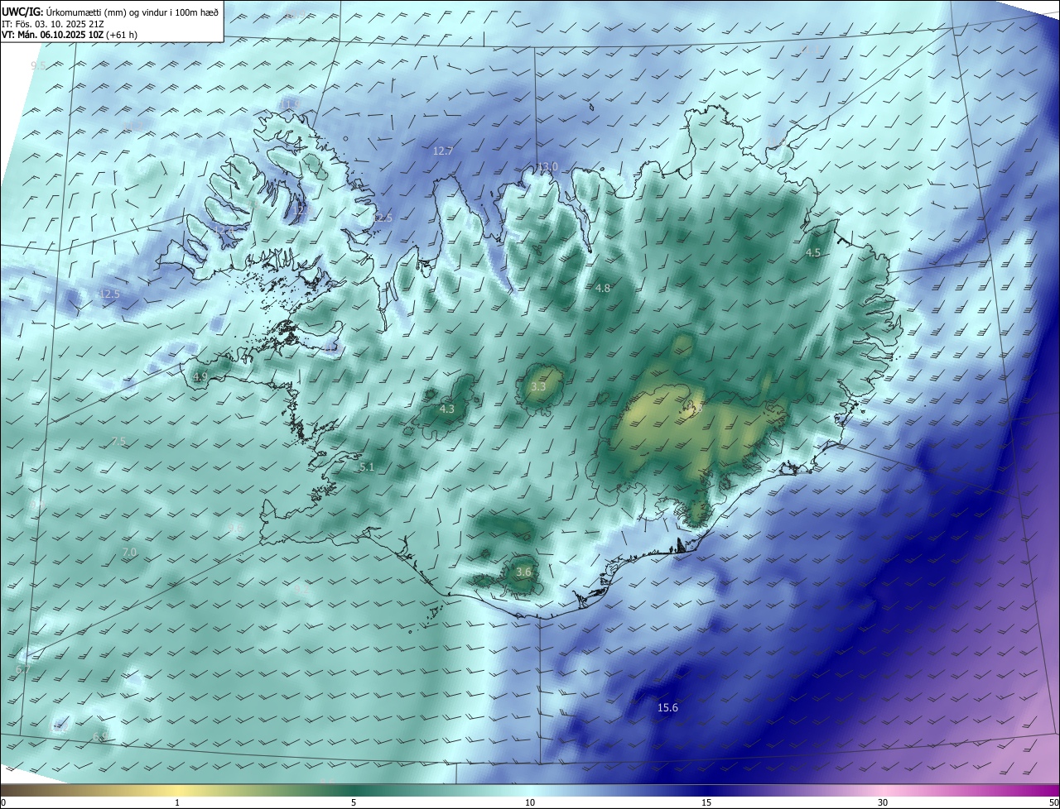Click the "10" tick on the colour scale
The height and width of the screenshot is (809, 1060).
point(530,802)
